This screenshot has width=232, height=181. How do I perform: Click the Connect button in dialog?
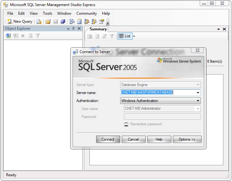(108, 139)
